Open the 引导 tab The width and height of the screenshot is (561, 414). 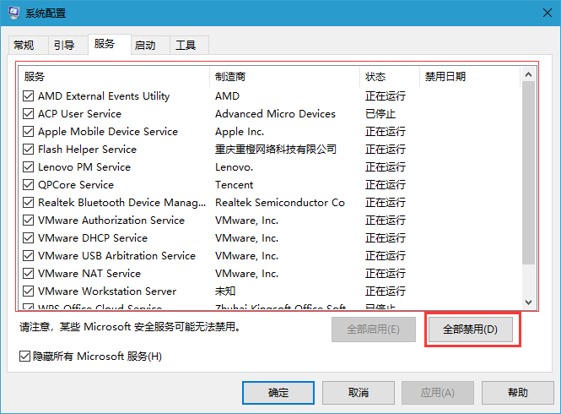[x=63, y=46]
